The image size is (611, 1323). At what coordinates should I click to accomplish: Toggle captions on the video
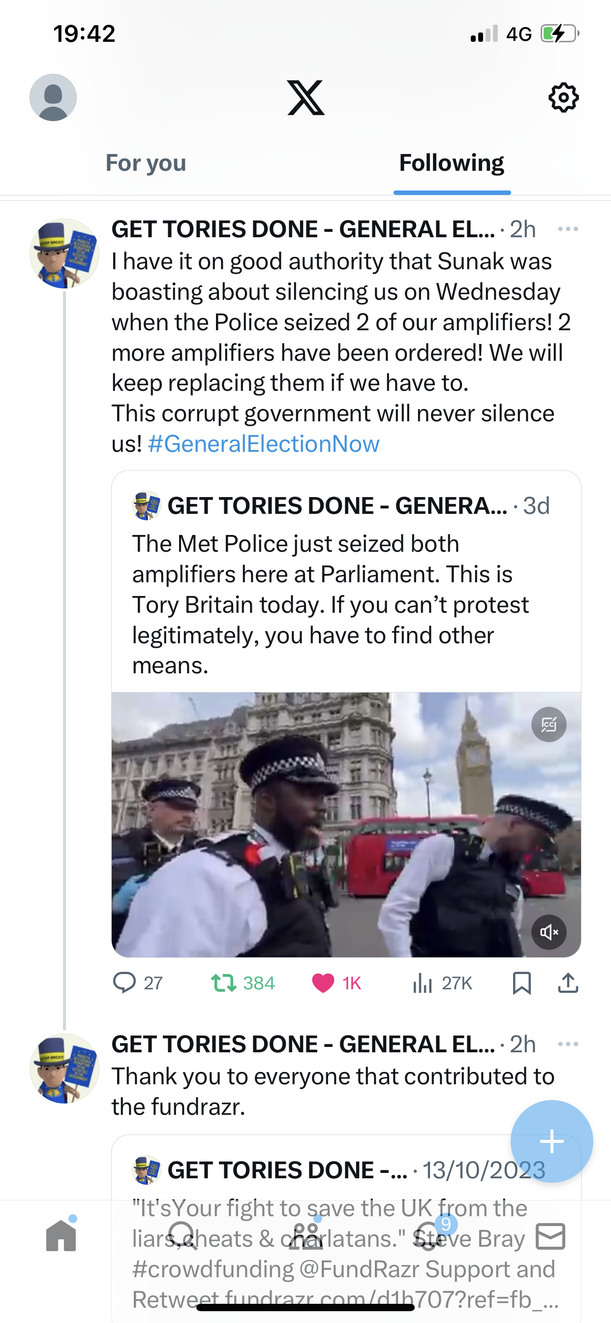[549, 724]
